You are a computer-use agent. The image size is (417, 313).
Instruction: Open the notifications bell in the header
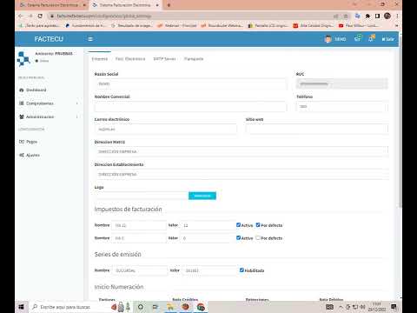(x=371, y=38)
